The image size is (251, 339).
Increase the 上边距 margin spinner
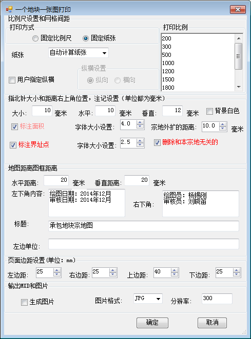(x=175, y=270)
